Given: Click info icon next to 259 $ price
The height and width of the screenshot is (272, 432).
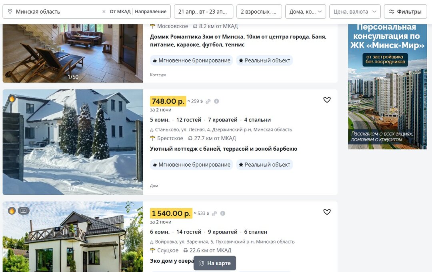Looking at the screenshot, I should pyautogui.click(x=216, y=101).
